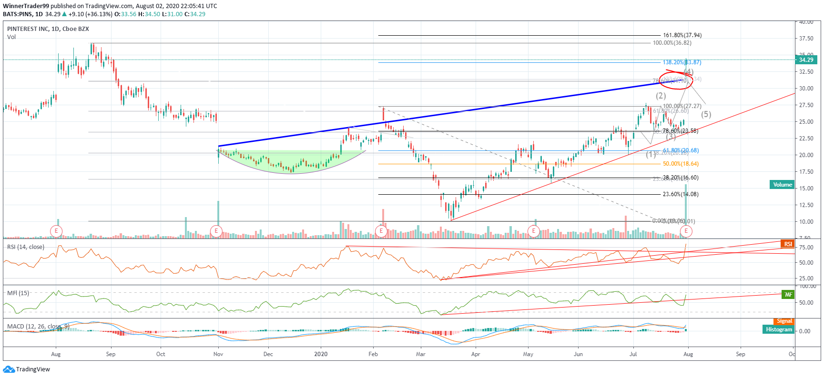The width and height of the screenshot is (824, 378).
Task: Click the earnings E marker at November
Action: tap(216, 231)
